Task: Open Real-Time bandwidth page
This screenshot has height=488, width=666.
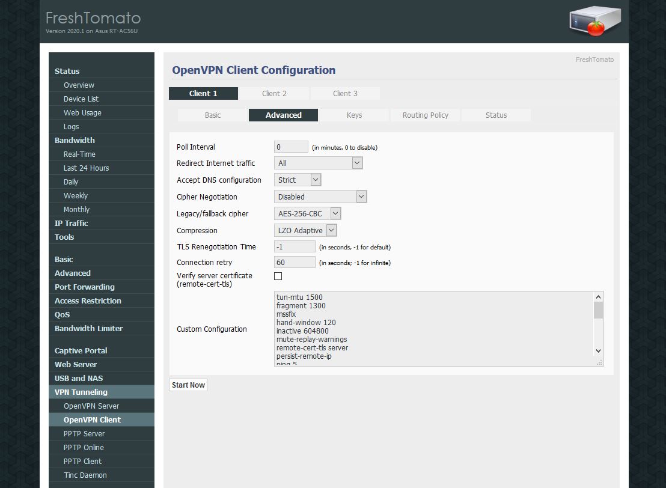Action: (x=102, y=154)
